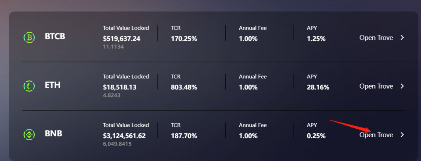
Task: Select the BNB token name
Action: tap(53, 134)
